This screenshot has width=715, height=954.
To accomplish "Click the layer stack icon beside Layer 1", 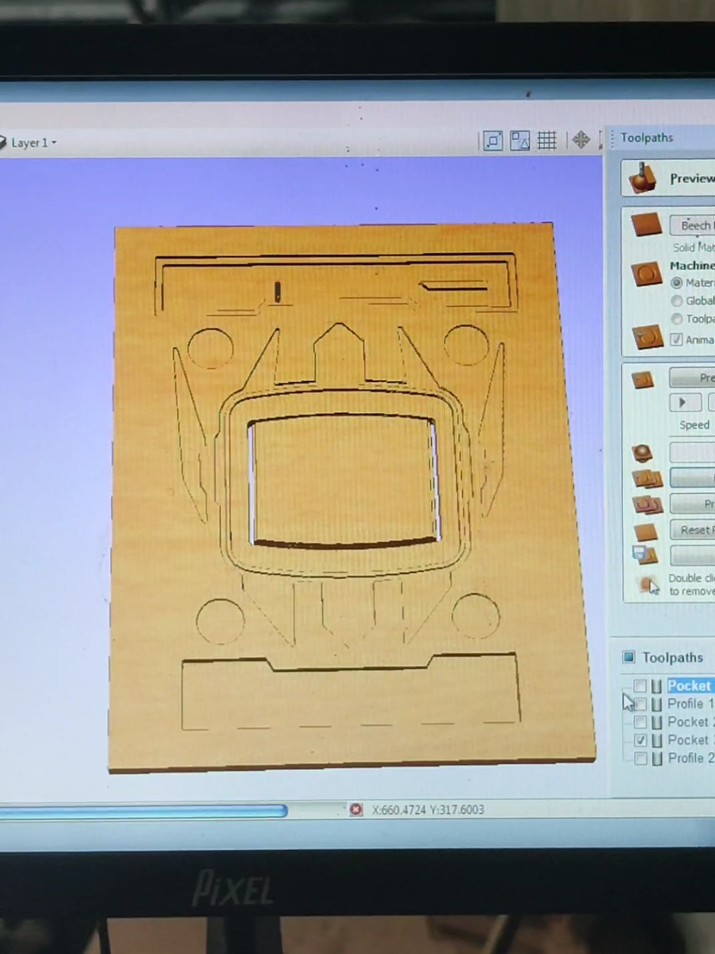I will coord(2,142).
